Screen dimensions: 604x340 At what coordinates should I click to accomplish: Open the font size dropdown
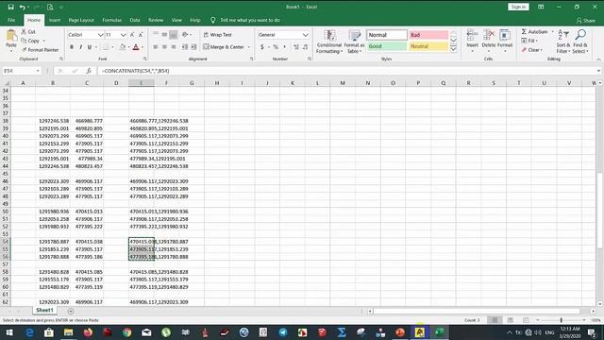click(x=124, y=35)
